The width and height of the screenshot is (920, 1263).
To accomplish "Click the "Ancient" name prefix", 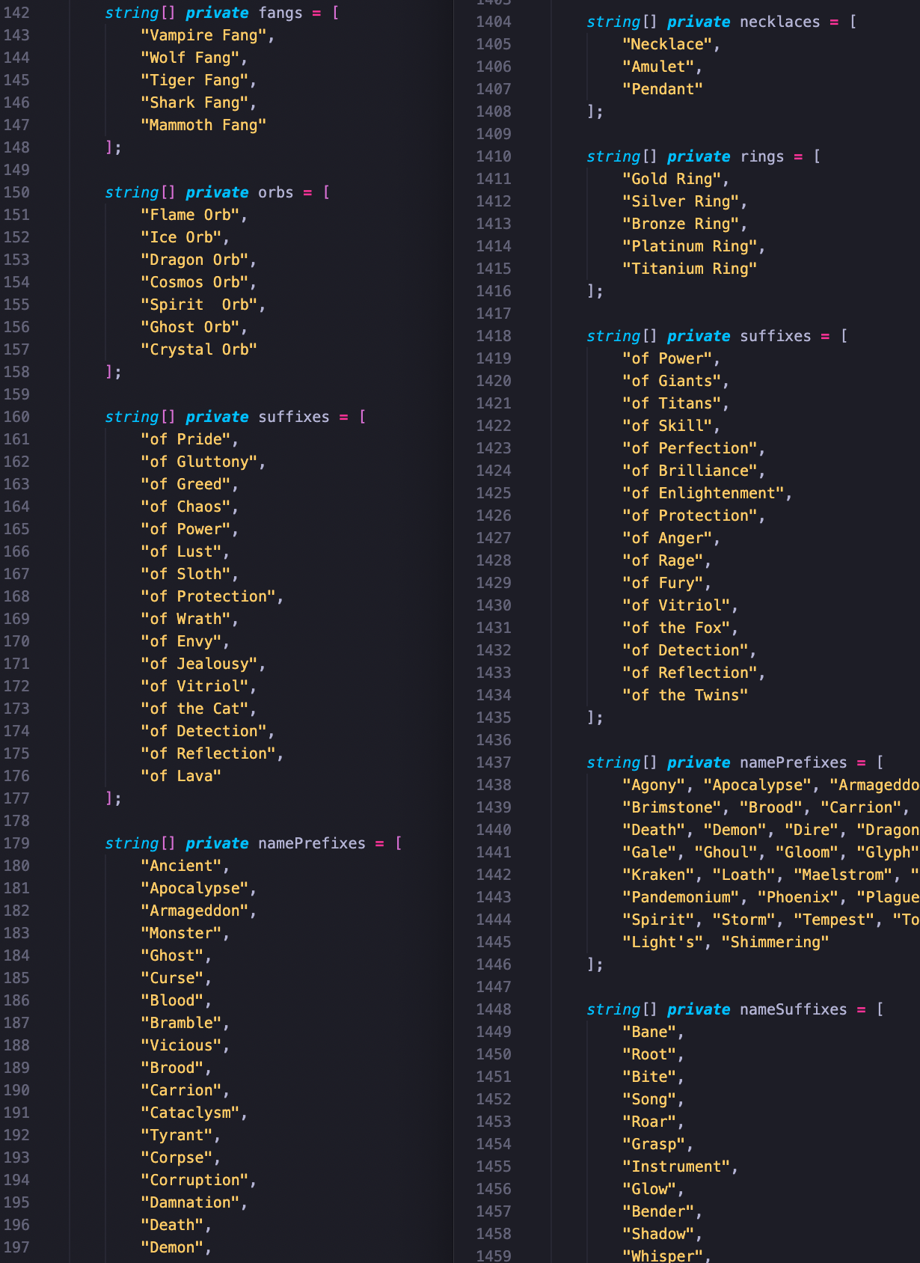I will pyautogui.click(x=181, y=866).
